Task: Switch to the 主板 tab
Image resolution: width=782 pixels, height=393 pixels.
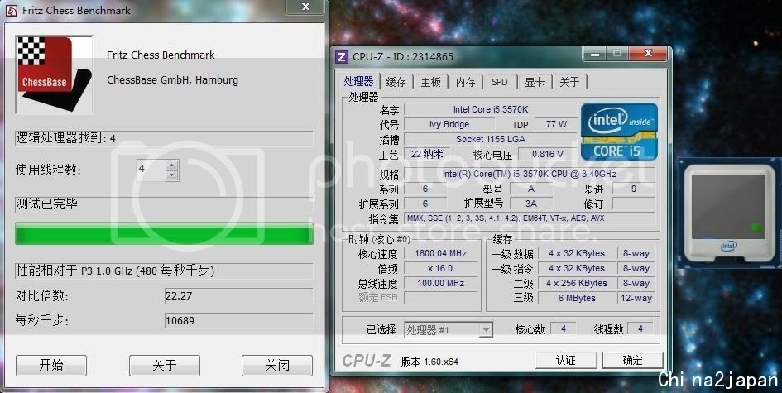Action: click(431, 82)
